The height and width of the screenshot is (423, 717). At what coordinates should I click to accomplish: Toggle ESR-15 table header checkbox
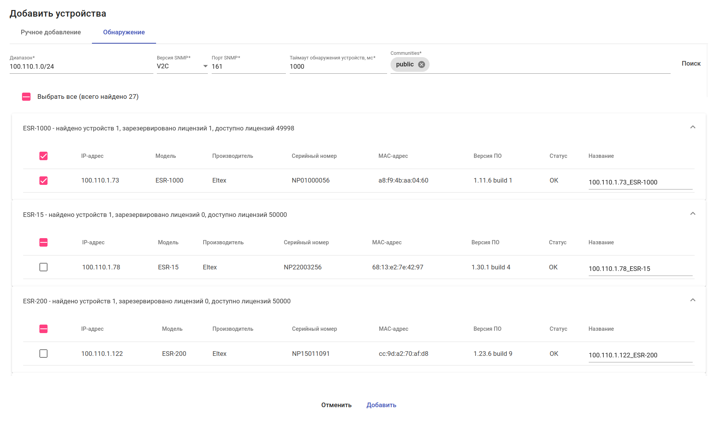click(x=44, y=242)
